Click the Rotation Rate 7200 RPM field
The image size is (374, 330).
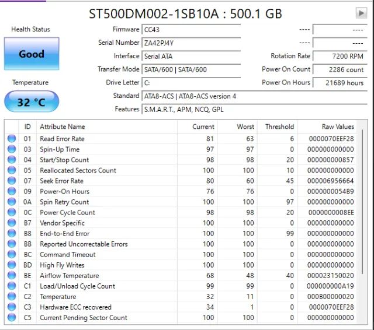pyautogui.click(x=340, y=57)
